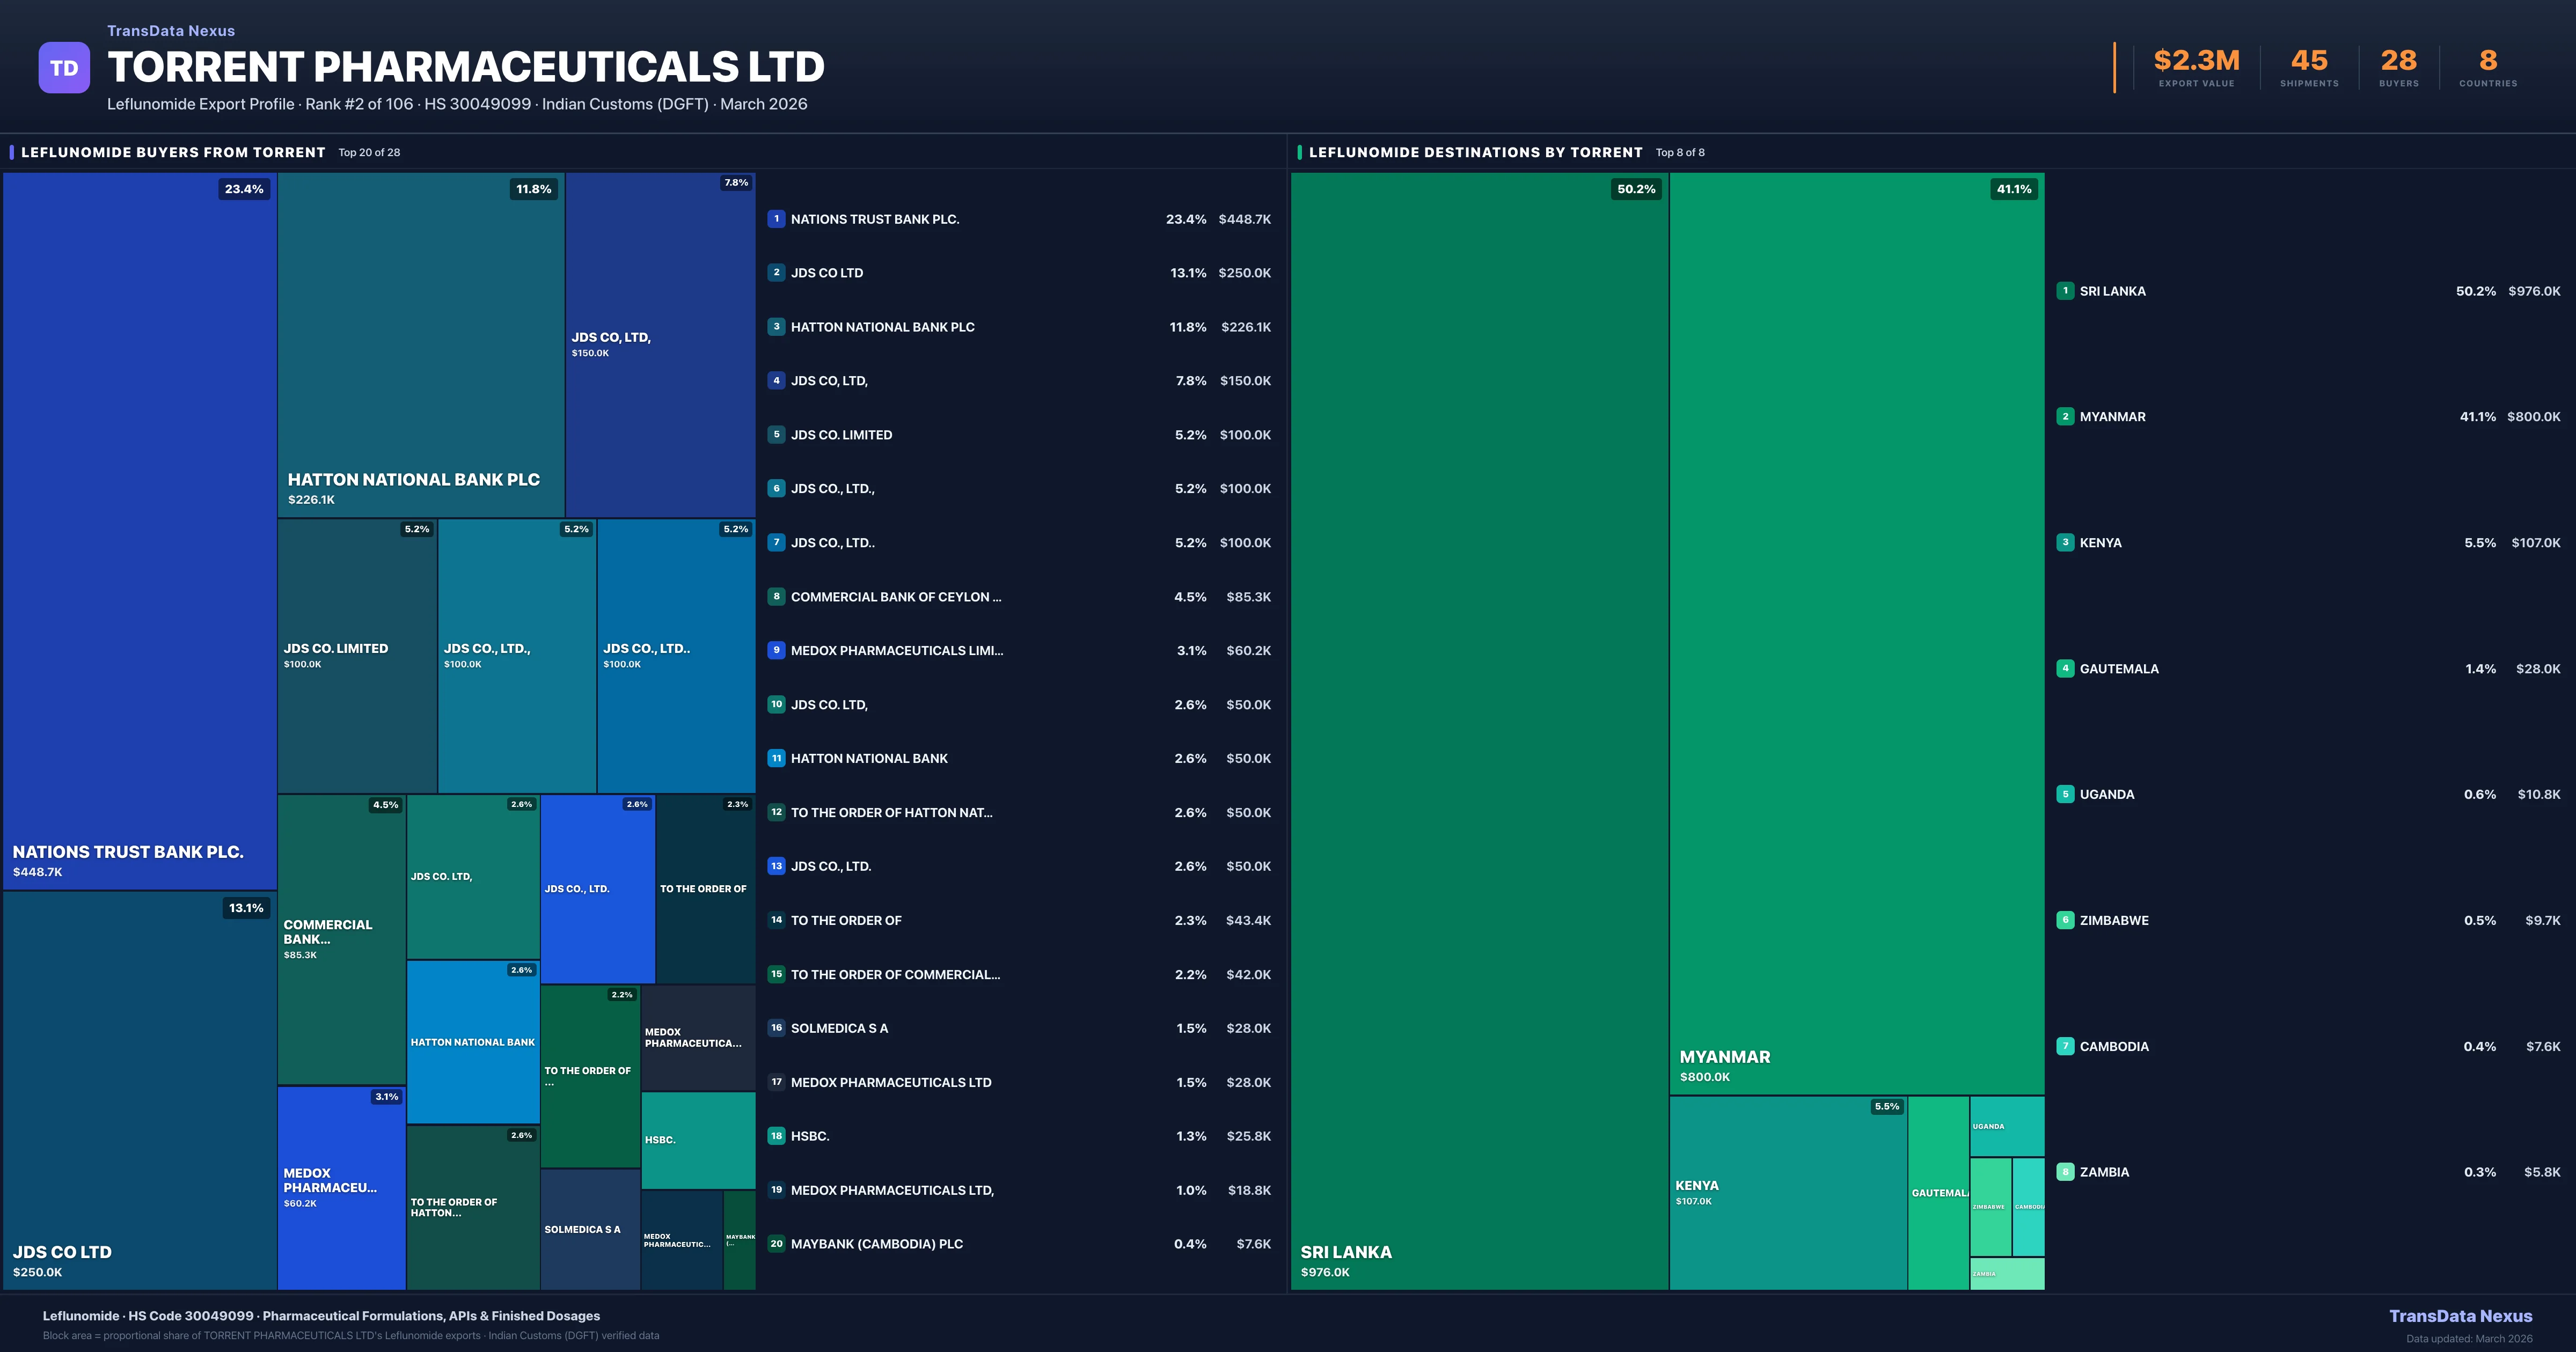The image size is (2576, 1352).
Task: Open the TransData Nexus footer link
Action: (x=2460, y=1316)
